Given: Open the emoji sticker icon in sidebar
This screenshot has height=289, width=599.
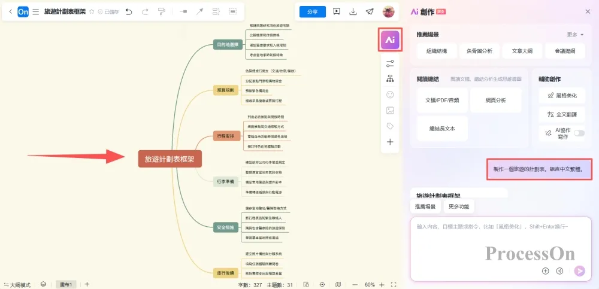Looking at the screenshot, I should (390, 95).
